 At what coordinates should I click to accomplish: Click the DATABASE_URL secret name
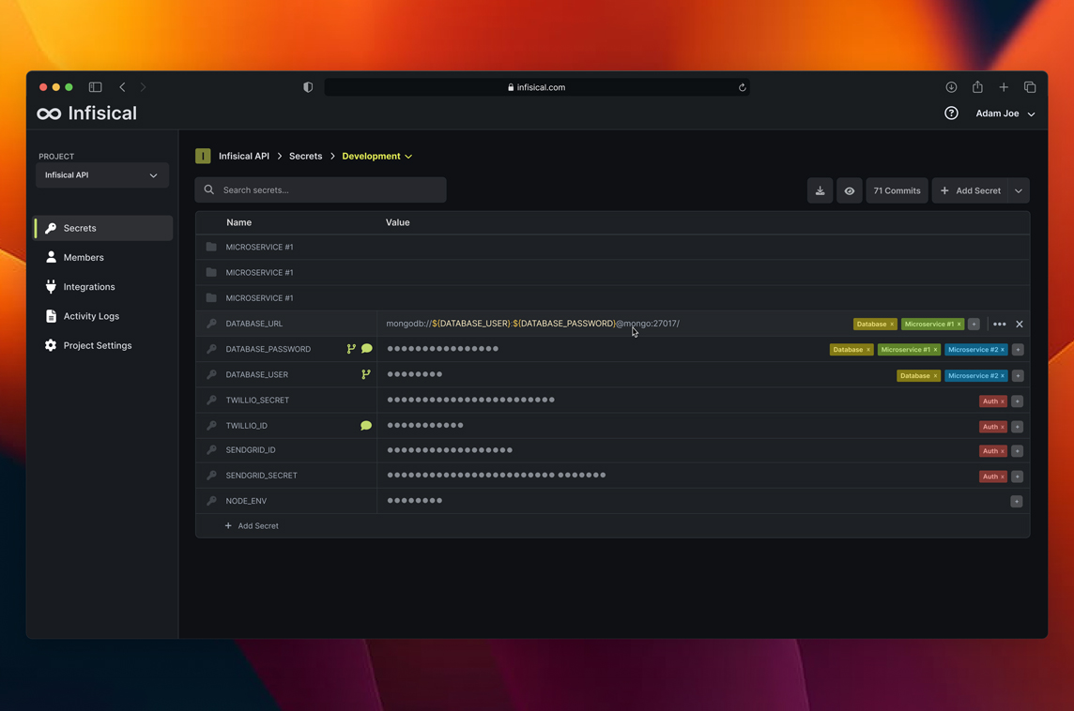254,324
